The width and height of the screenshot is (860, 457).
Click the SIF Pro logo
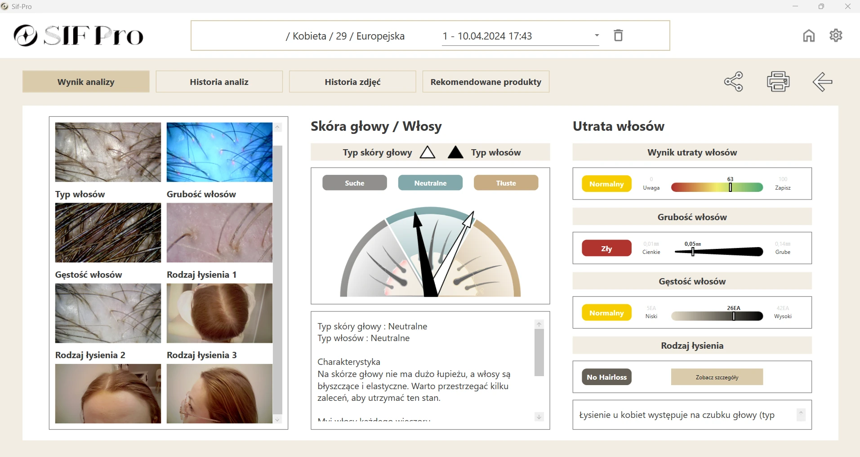pos(79,35)
